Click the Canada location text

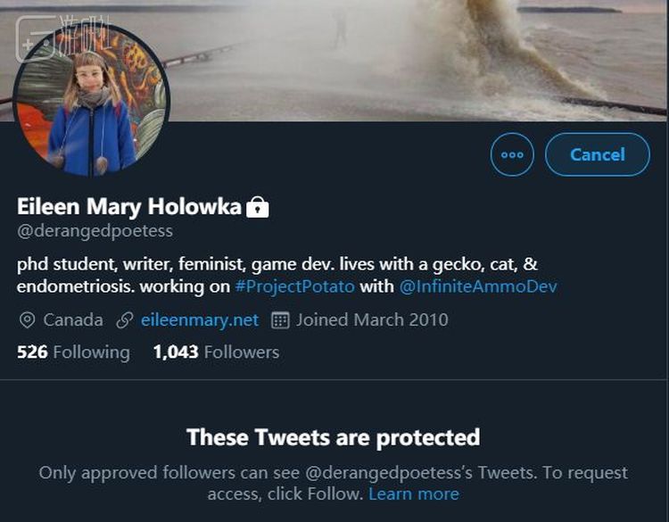point(73,319)
